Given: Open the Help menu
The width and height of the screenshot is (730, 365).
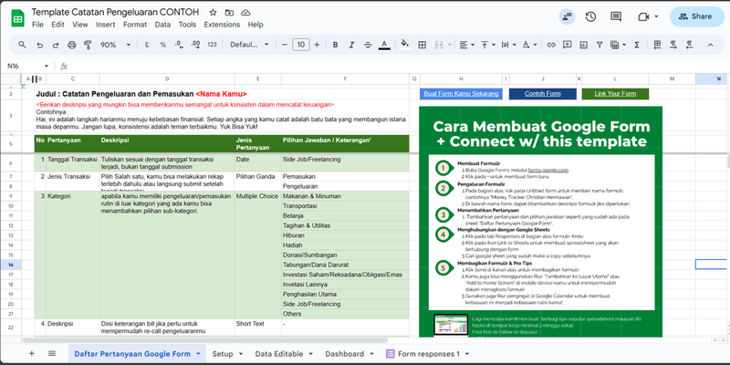Looking at the screenshot, I should (255, 25).
